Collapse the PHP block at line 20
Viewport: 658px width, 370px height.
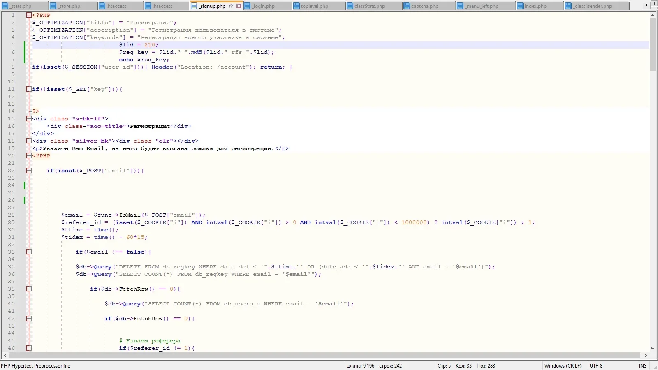(x=29, y=156)
